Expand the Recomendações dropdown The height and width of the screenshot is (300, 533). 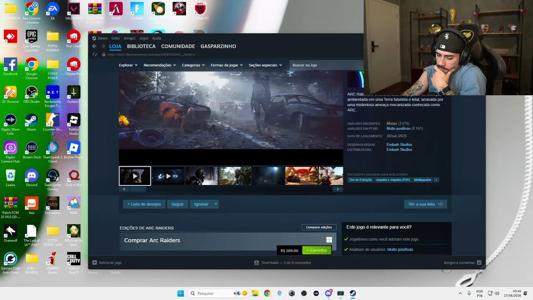point(159,65)
